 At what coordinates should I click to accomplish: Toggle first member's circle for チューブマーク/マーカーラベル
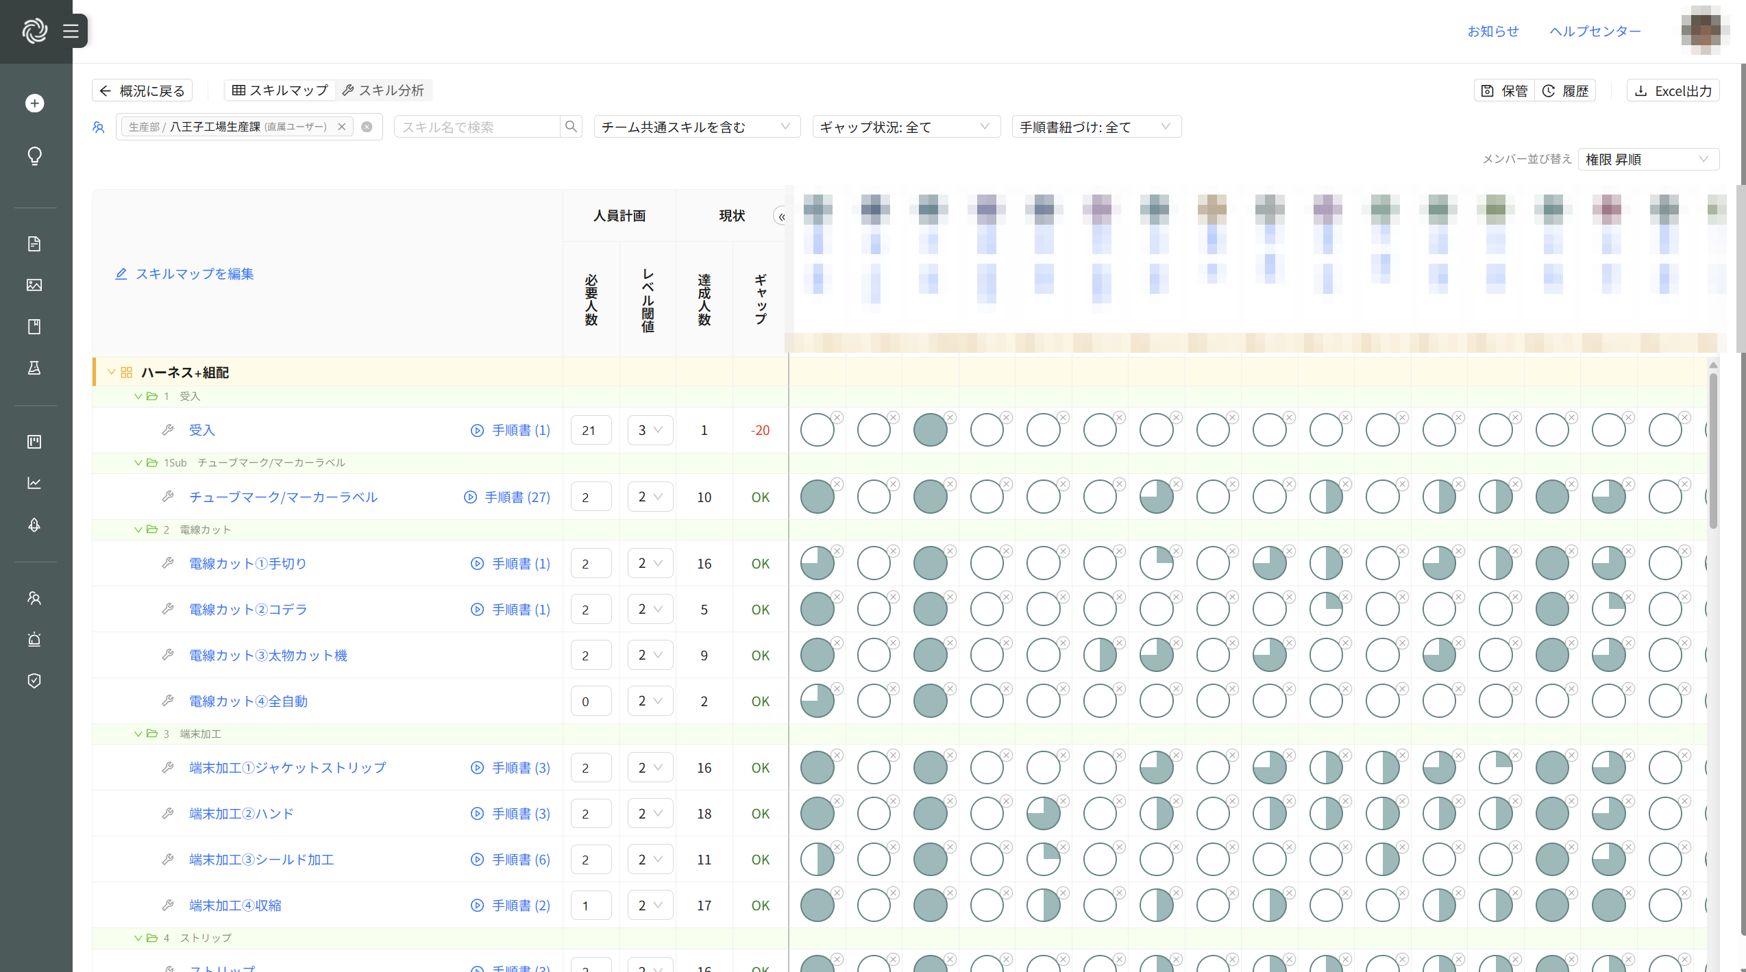click(x=817, y=497)
